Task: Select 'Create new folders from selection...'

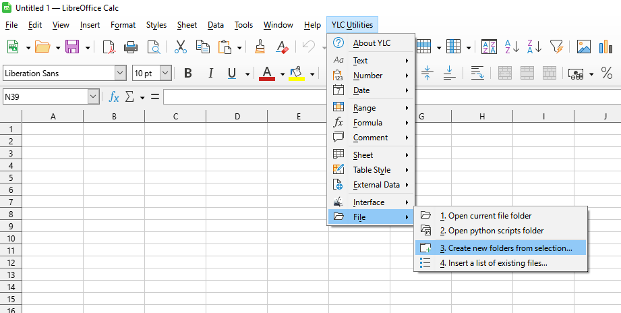Action: click(506, 248)
